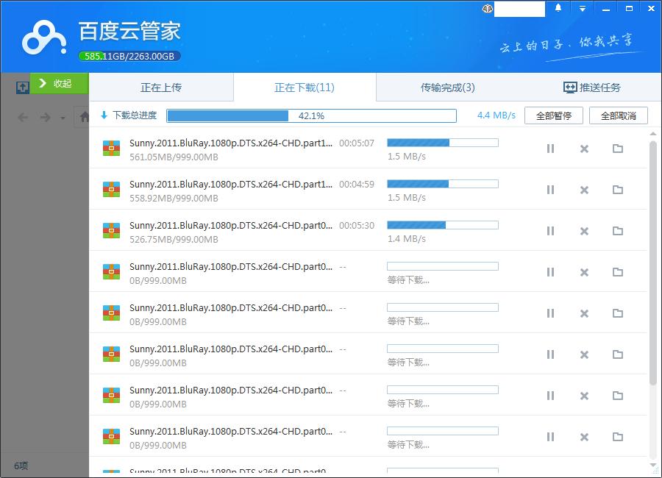Click the 全部暂停 button to pause all
The height and width of the screenshot is (478, 662).
553,115
